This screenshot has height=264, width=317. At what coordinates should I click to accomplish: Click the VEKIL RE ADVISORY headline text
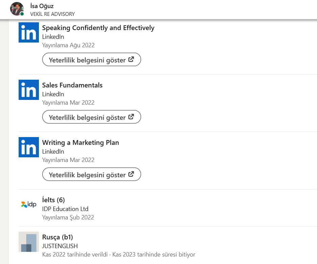pos(52,14)
